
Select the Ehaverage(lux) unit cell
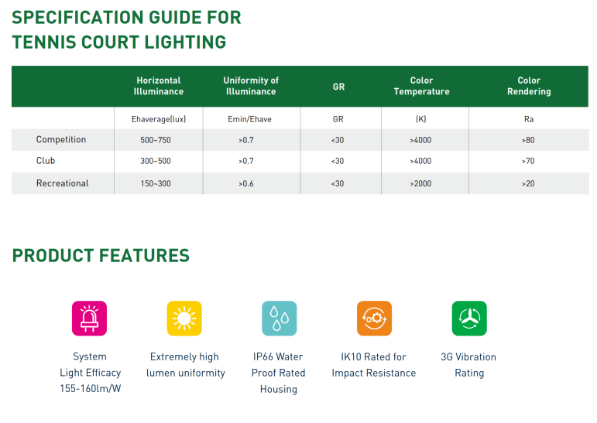[x=159, y=119]
